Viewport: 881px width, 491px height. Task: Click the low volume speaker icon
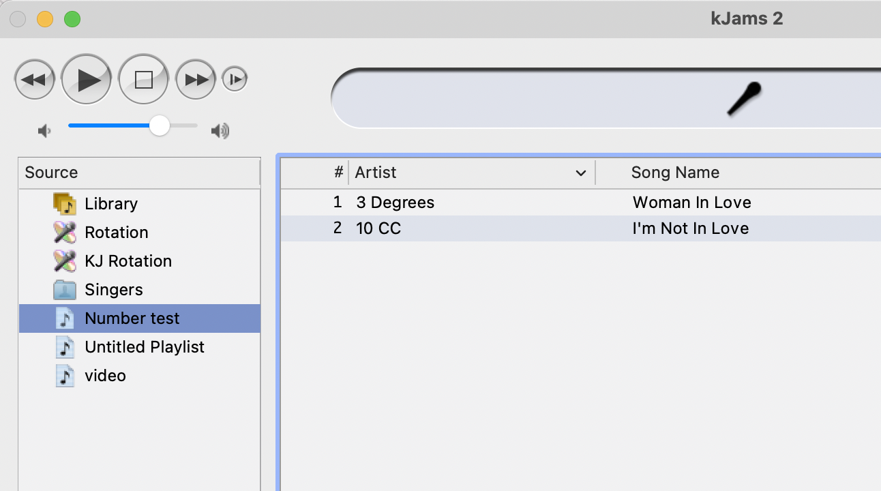click(x=44, y=131)
